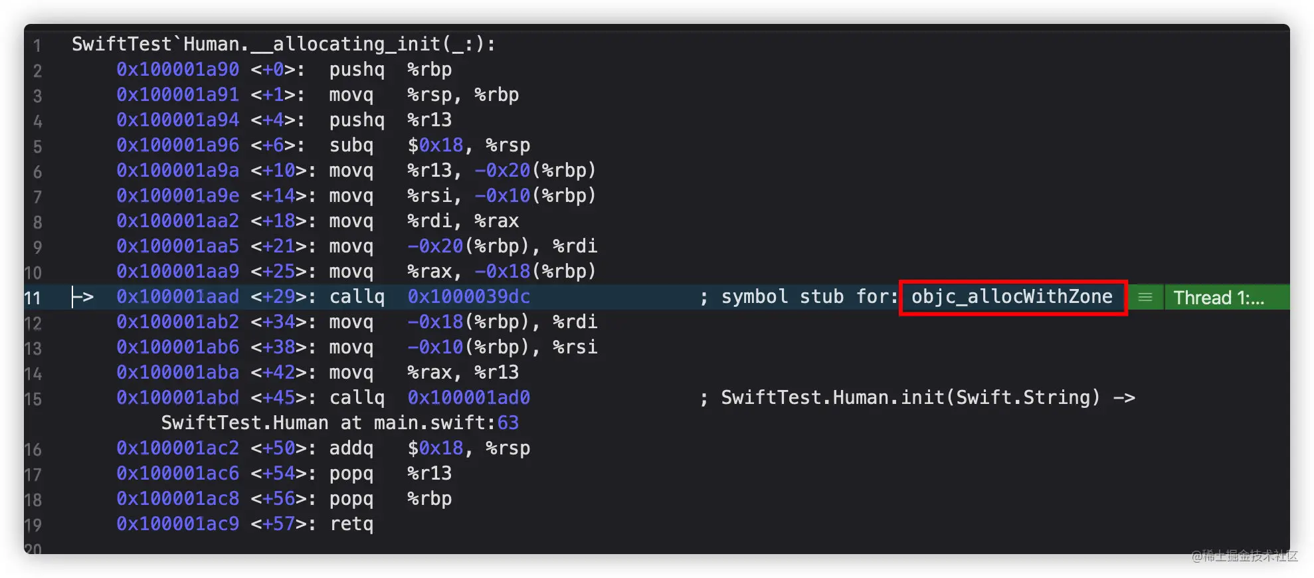Click the address 0x100001ac9

coord(177,524)
